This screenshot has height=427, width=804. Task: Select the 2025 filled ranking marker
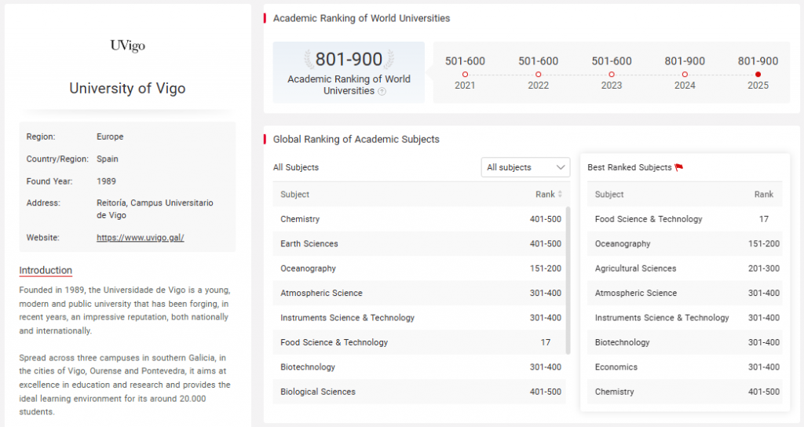[758, 74]
